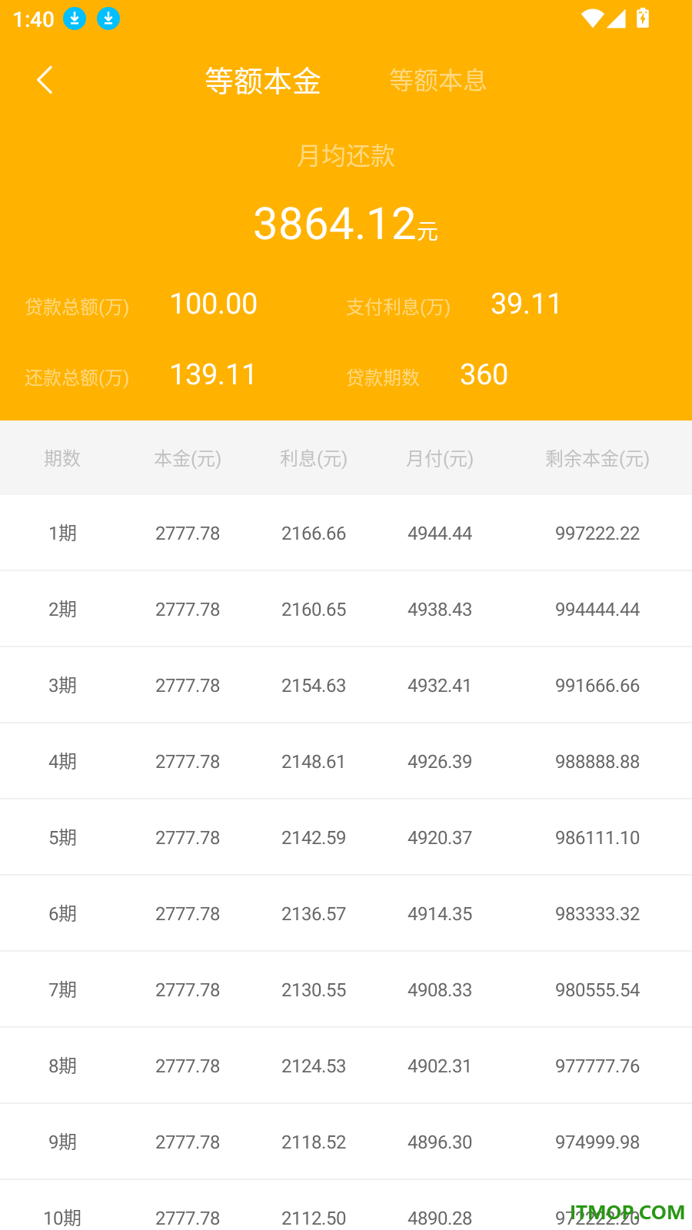Select the 5期 row label

point(62,838)
